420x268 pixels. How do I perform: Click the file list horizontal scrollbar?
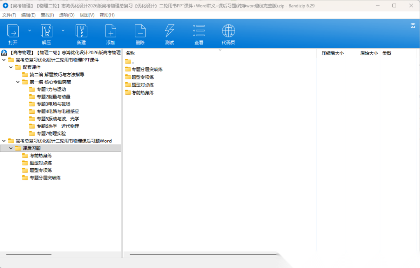click(202, 254)
